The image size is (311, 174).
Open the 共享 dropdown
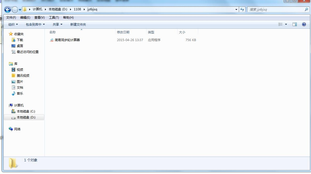[58, 24]
